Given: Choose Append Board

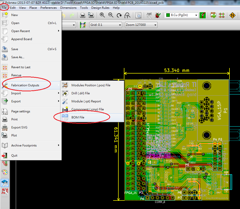Looking at the screenshot, I should click(31, 39).
